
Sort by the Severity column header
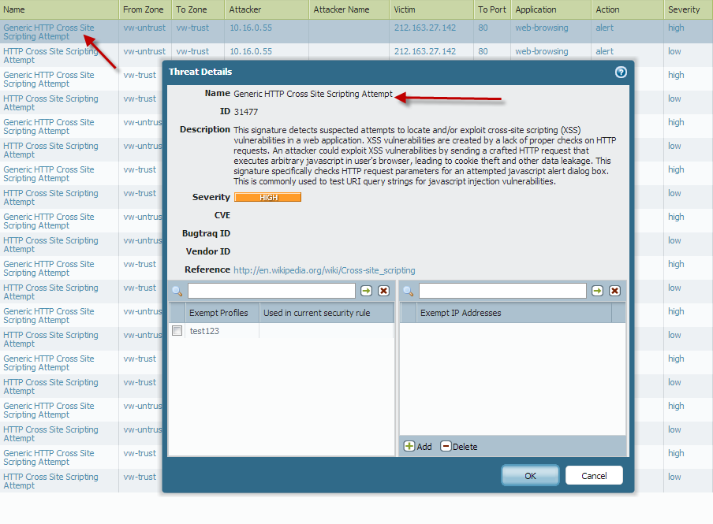tap(684, 9)
